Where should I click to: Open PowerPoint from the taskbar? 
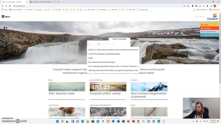pos(128,121)
